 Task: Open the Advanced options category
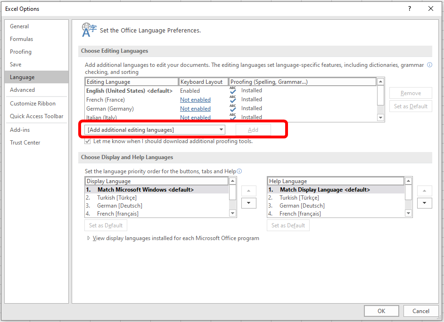click(36, 90)
